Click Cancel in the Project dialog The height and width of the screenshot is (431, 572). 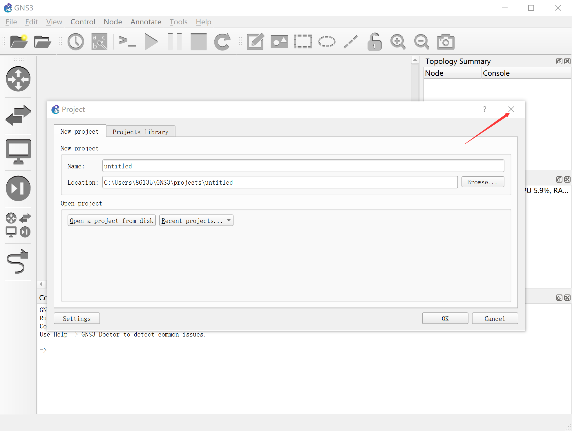pos(495,319)
